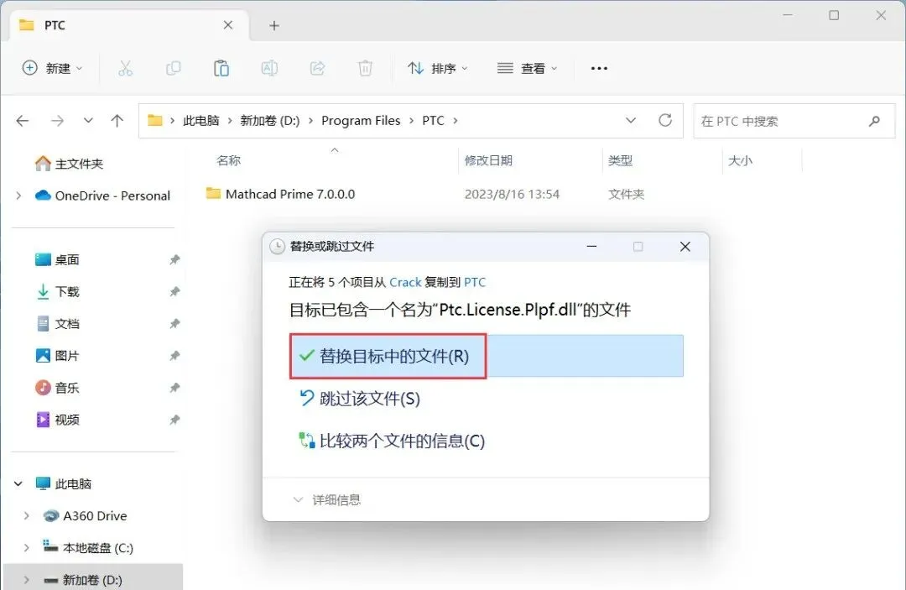Image resolution: width=906 pixels, height=590 pixels.
Task: Close the 替换或跳过文件 dialog
Action: pos(685,247)
